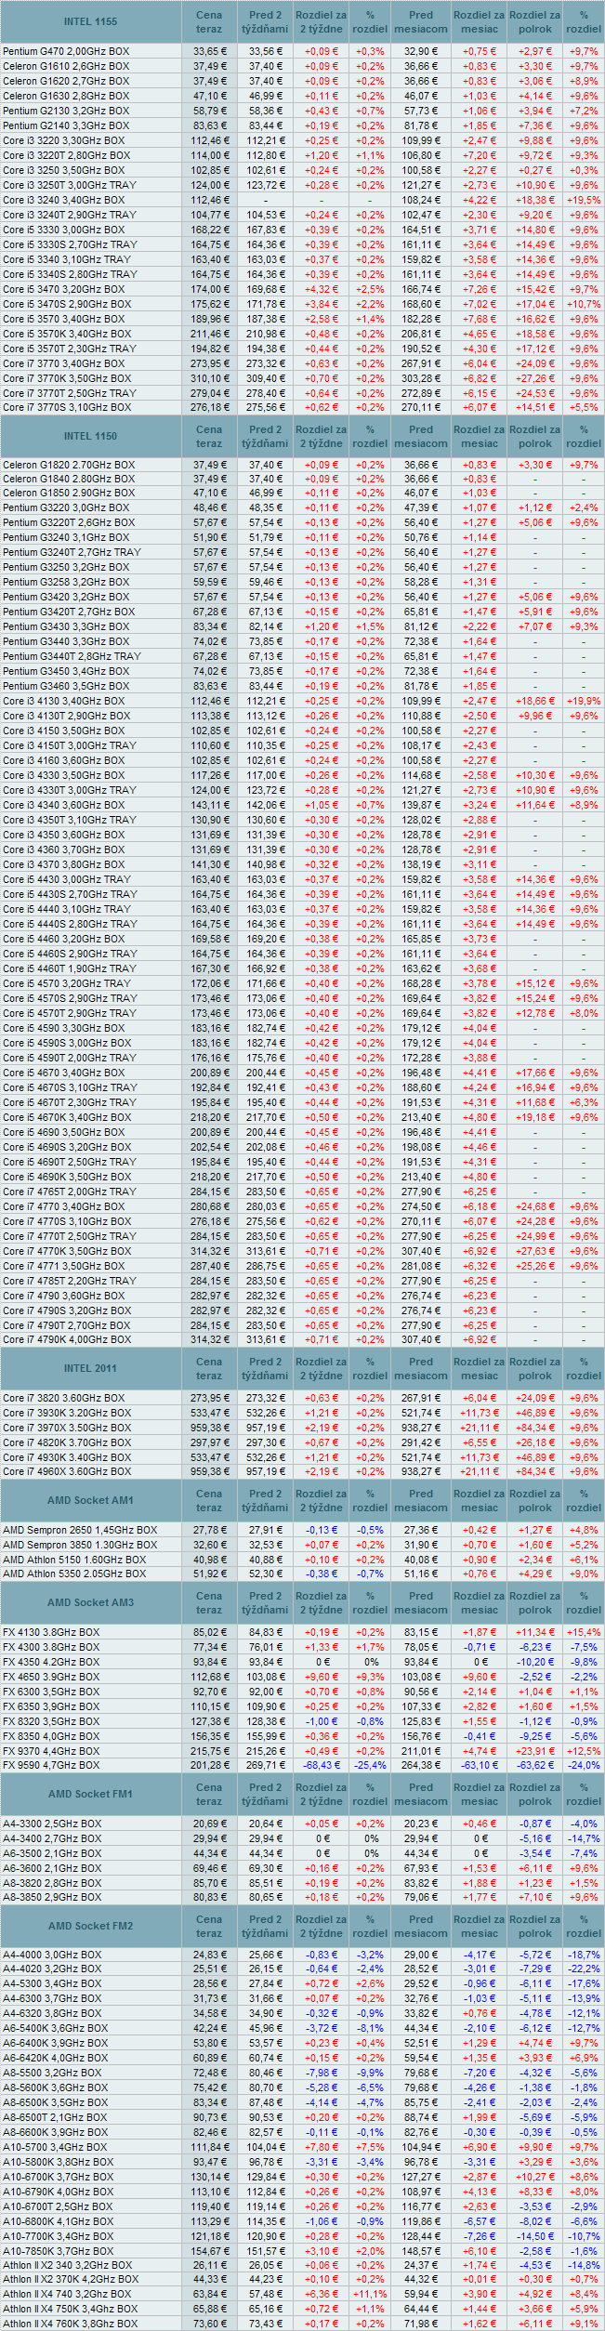Viewport: 605px width, 2331px height.
Task: Select 154,67 € price of A10-7850K
Action: [x=209, y=2251]
